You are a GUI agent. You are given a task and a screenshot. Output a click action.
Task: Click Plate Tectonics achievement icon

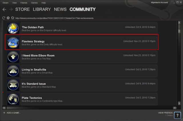(x=13, y=99)
